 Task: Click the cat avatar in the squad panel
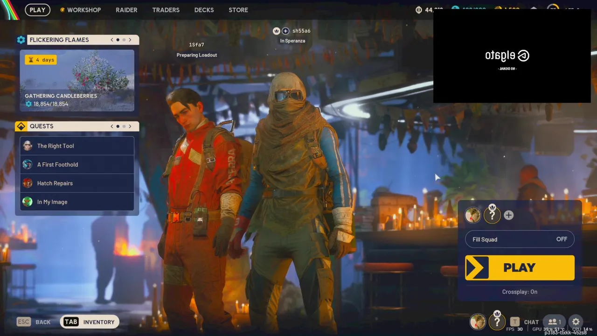pos(473,215)
